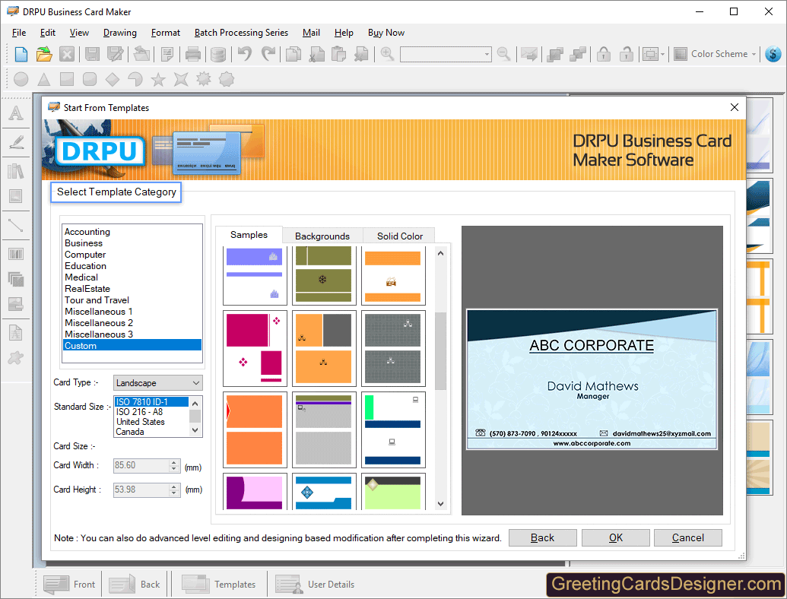Insert an image using the picture tool
Screen dimensions: 787x599
16,195
